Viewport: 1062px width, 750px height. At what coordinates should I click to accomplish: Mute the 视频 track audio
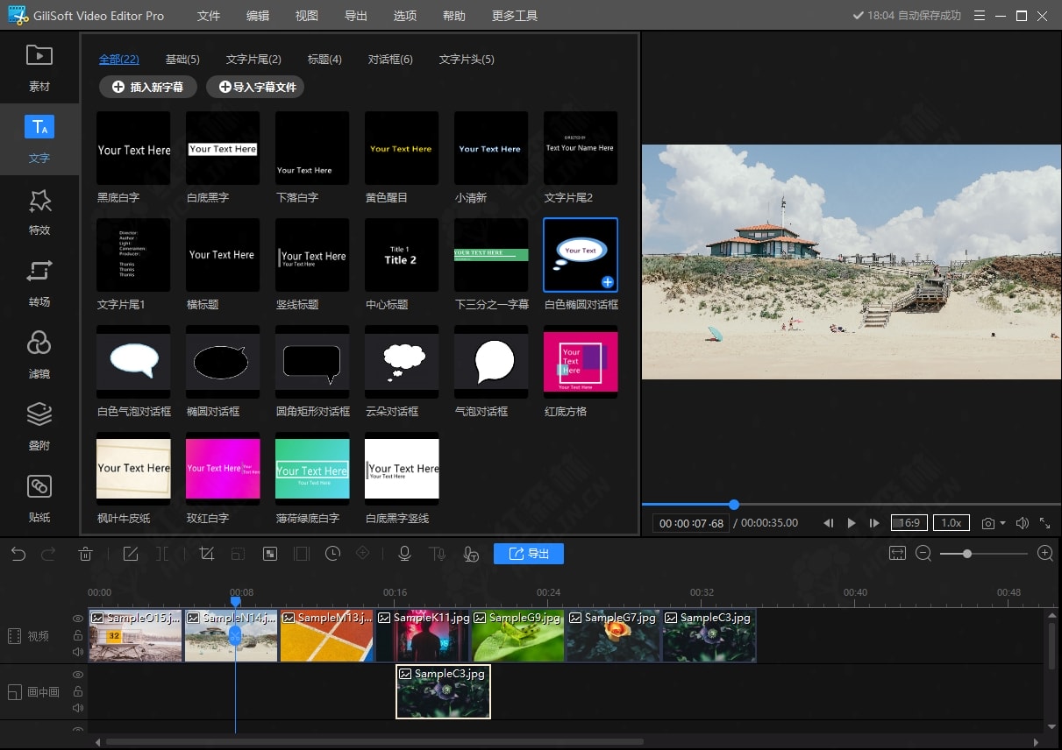pyautogui.click(x=78, y=652)
